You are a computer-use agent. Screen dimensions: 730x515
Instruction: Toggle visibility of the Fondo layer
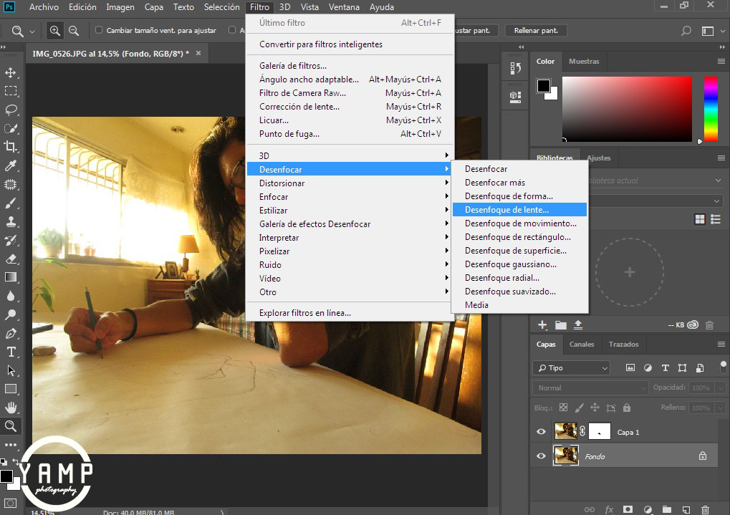541,456
